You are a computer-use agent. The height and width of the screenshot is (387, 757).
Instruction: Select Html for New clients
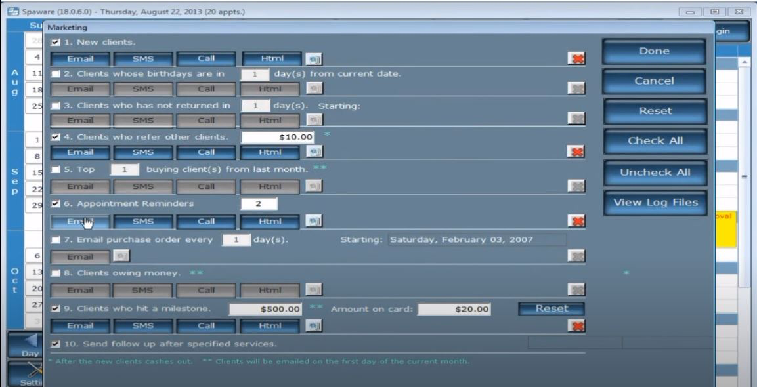[272, 59]
